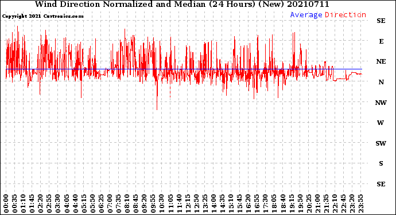Viewport: 396px width, 215px height.
Task: Click the "05:15" time axis label
Action: [84, 204]
